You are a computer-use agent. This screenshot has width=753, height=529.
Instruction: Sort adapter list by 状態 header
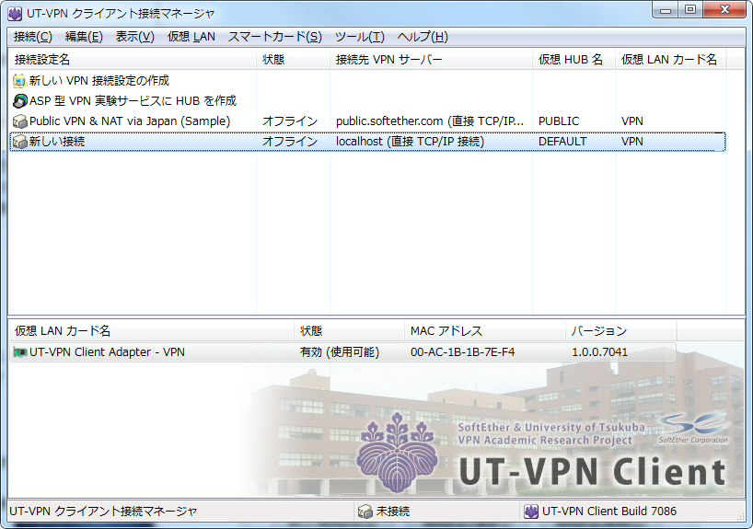click(x=349, y=331)
